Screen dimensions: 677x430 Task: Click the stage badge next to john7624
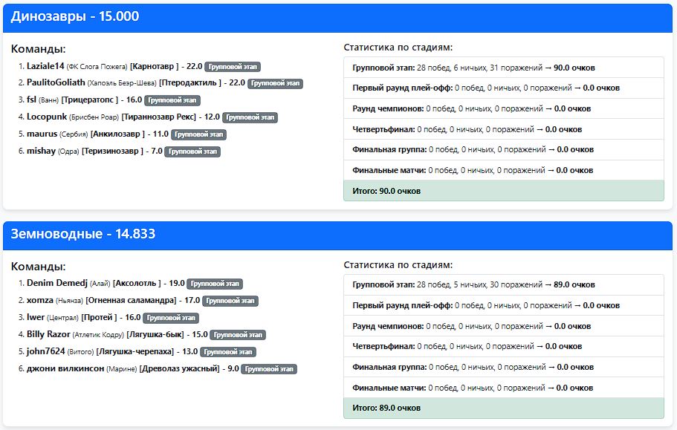(x=228, y=352)
